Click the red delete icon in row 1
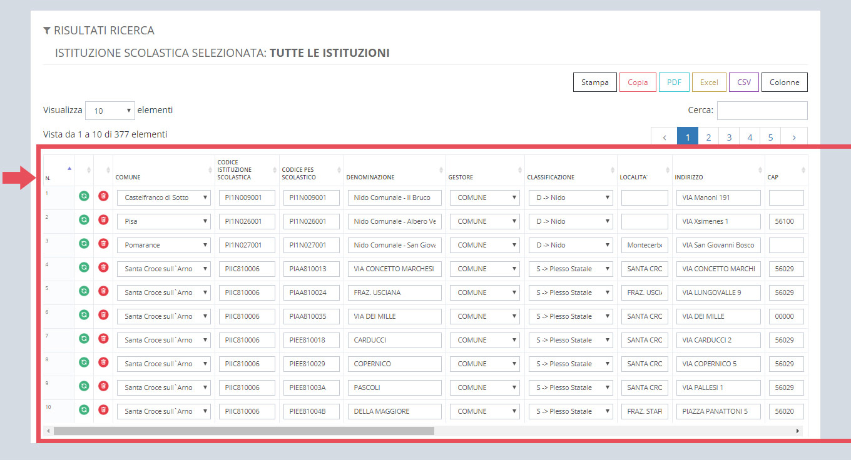Screen dimensions: 851x460 pyautogui.click(x=103, y=196)
